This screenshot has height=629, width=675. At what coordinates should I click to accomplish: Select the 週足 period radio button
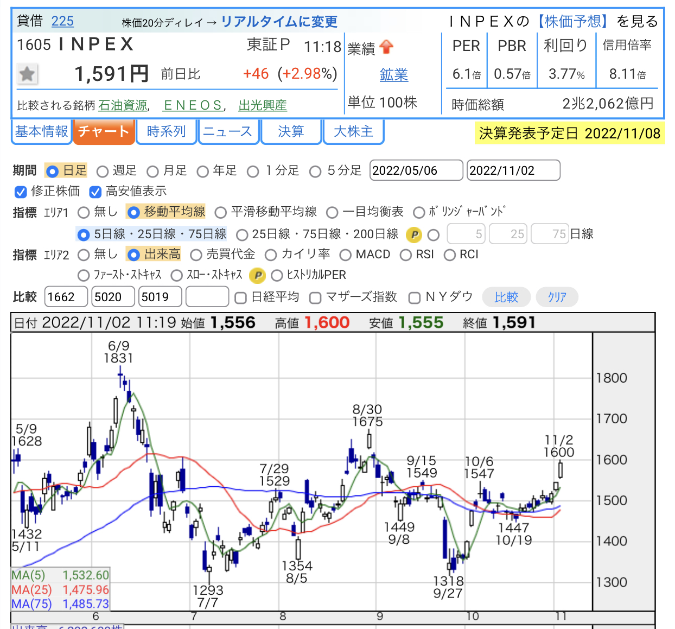coord(103,171)
